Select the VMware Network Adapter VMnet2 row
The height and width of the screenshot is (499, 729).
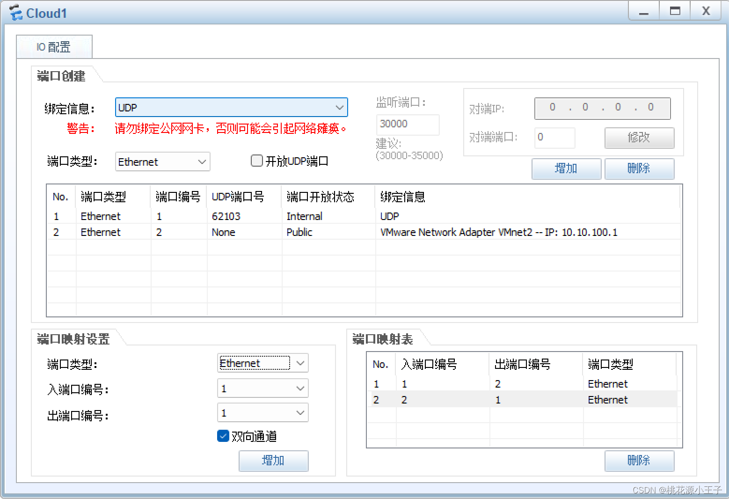pos(498,232)
